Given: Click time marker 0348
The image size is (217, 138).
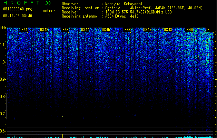Looking at the screenshot, I should pyautogui.click(x=168, y=30).
